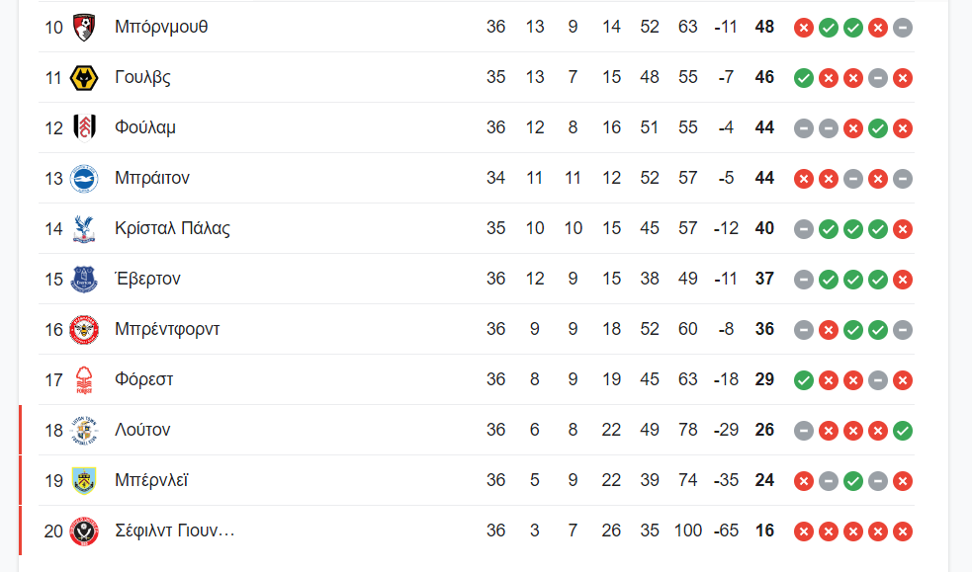Click the Crystal Palace club crest
The width and height of the screenshot is (972, 572).
pyautogui.click(x=84, y=229)
